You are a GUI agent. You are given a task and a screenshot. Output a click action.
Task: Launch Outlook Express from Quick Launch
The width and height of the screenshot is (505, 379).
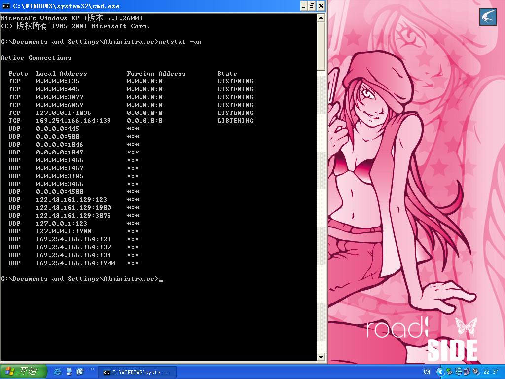80,372
